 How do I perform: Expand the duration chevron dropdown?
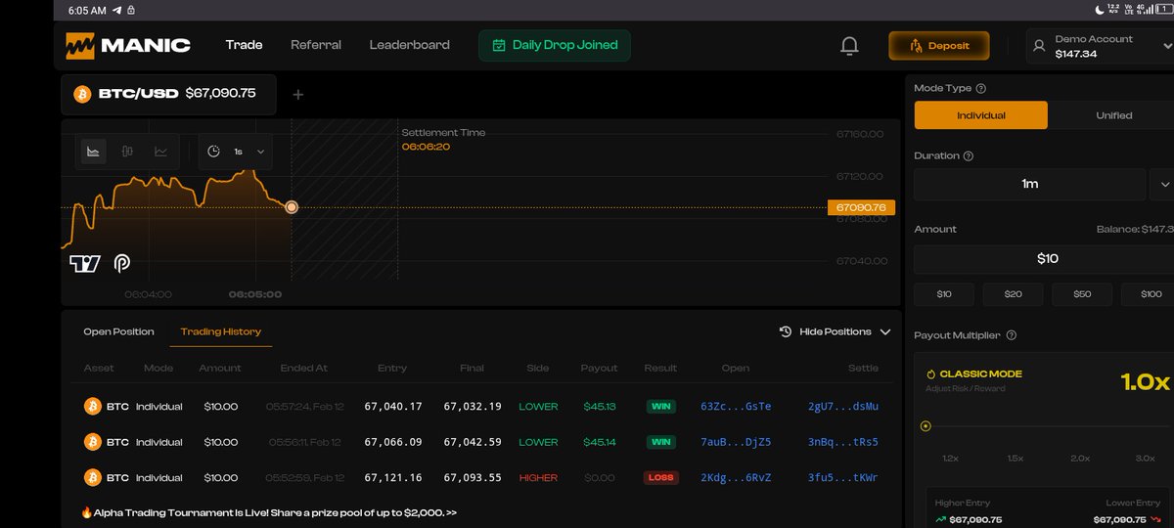[x=1163, y=184]
